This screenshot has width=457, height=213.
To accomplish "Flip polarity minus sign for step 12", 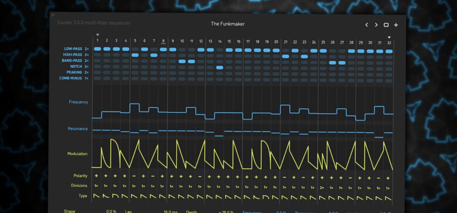I will click(x=200, y=176).
